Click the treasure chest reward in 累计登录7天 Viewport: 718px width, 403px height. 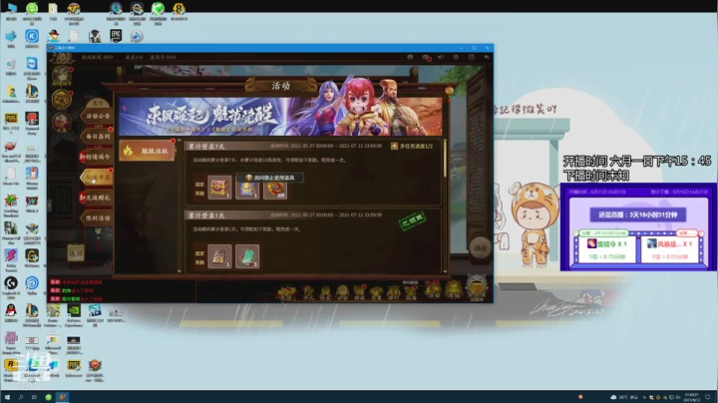[x=219, y=188]
